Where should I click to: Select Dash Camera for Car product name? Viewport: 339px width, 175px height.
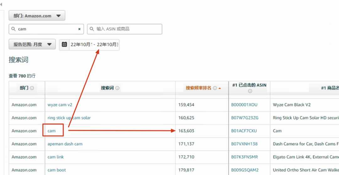click(306, 144)
